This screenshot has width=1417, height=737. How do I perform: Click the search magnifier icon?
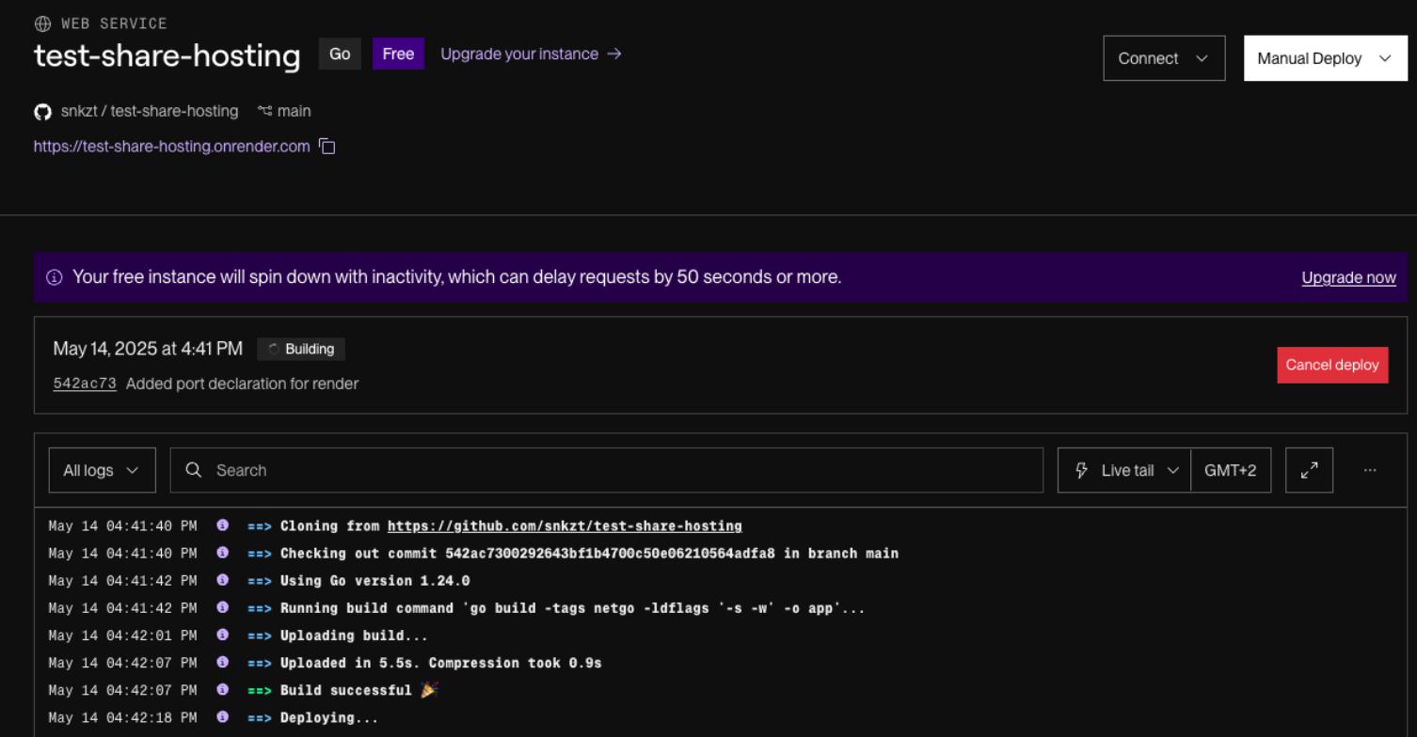194,470
